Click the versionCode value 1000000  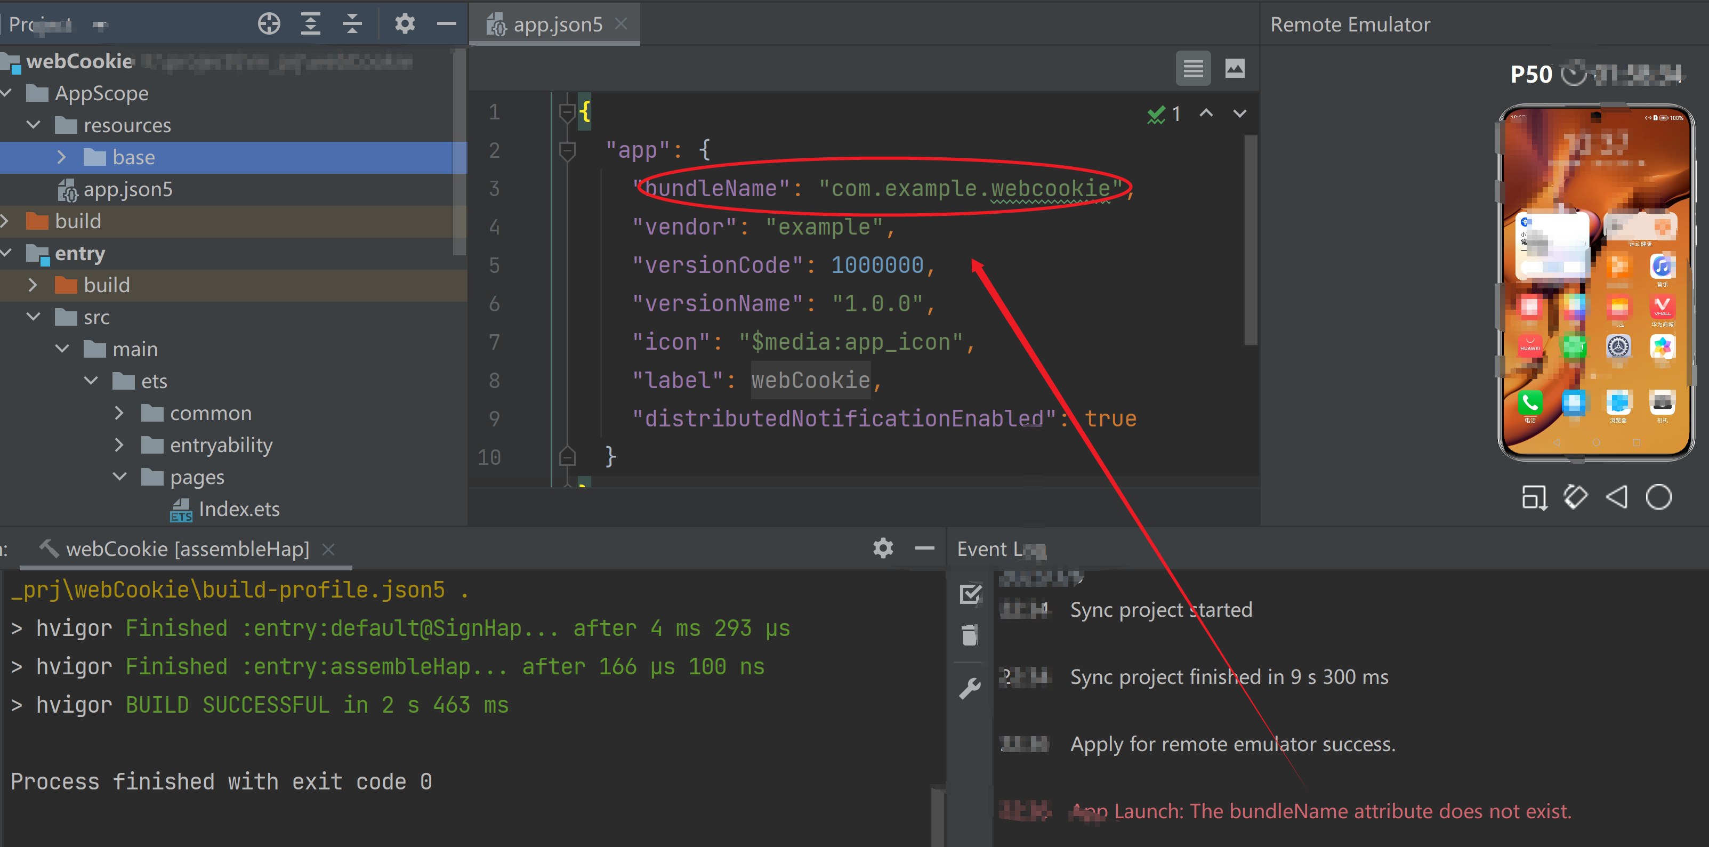tap(877, 265)
